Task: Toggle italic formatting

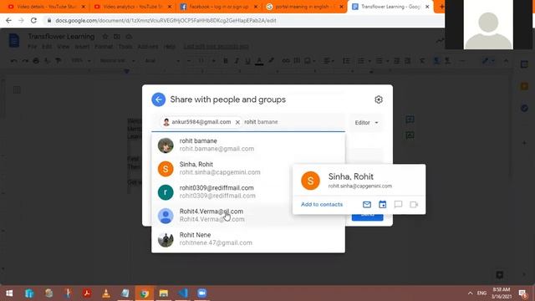Action: pos(237,61)
